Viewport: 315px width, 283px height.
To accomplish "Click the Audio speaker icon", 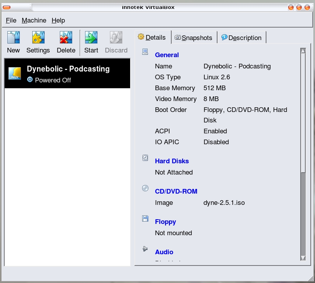I will pyautogui.click(x=145, y=249).
